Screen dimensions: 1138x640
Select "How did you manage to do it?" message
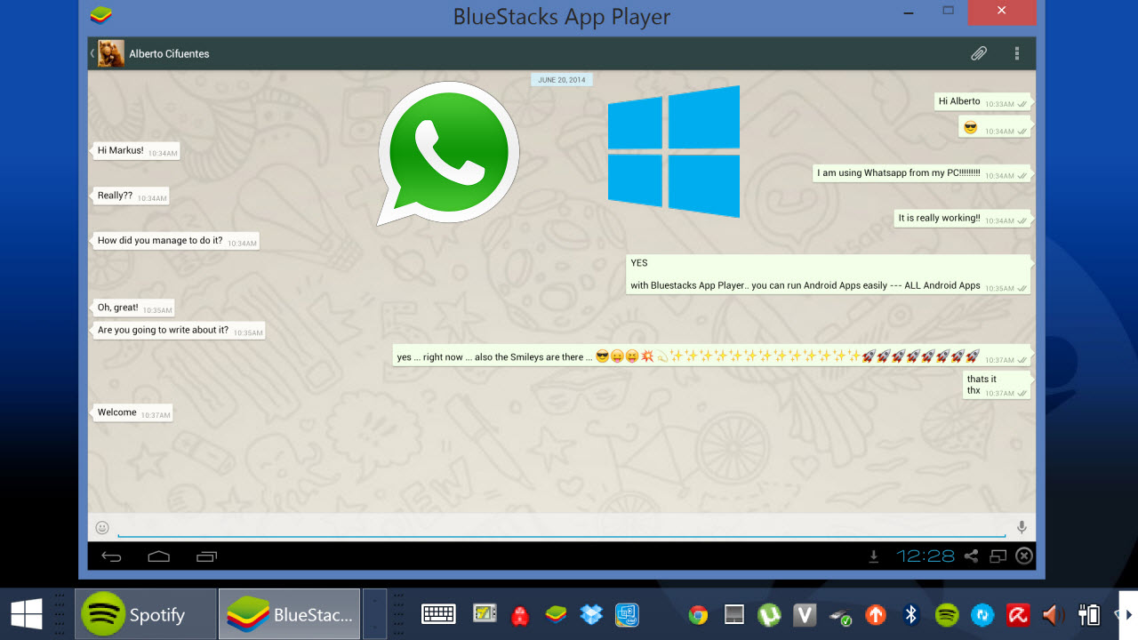click(175, 241)
